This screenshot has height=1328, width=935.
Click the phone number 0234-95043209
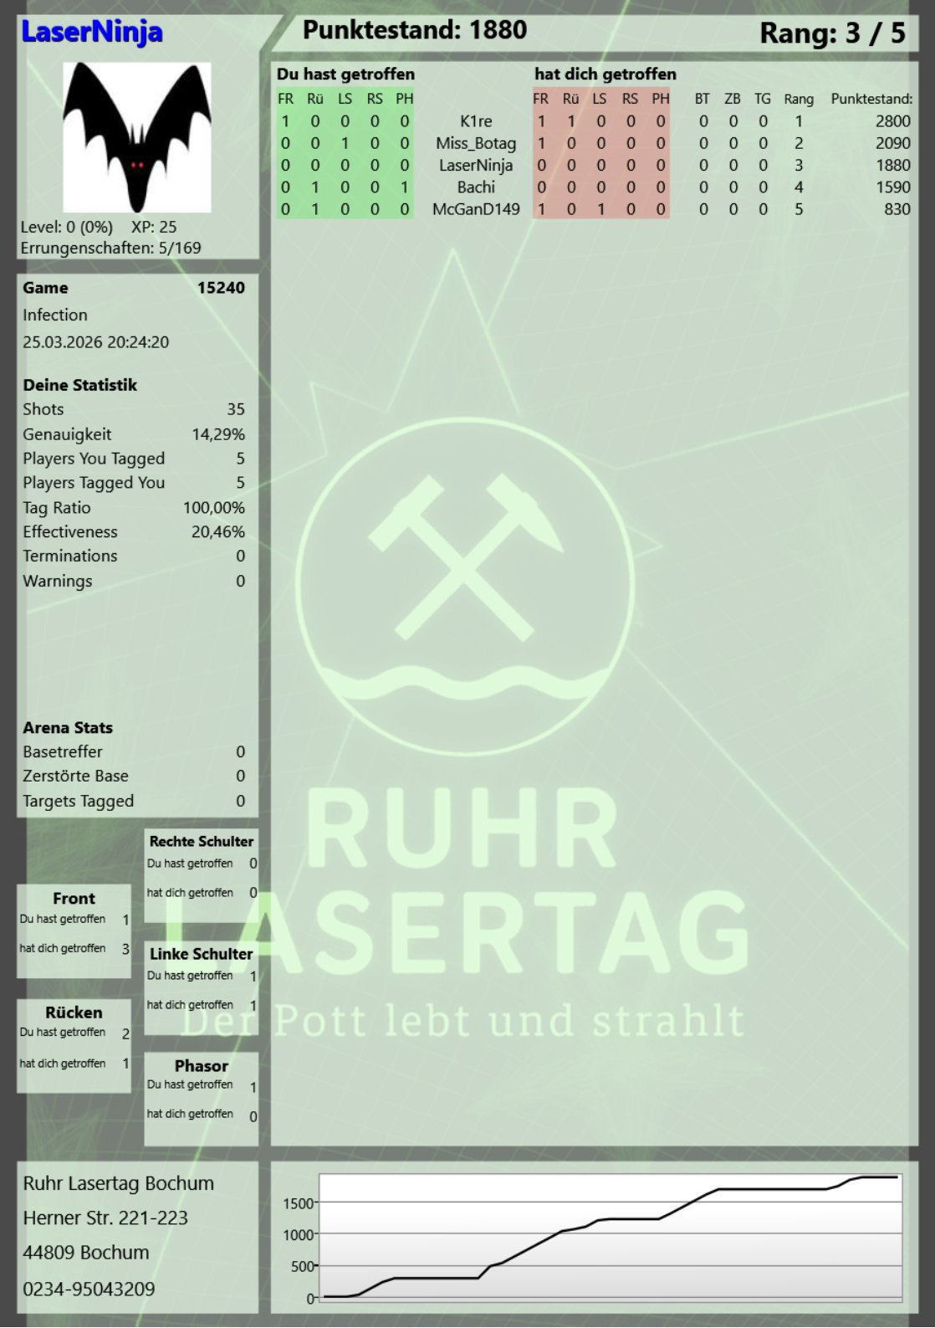tap(89, 1289)
